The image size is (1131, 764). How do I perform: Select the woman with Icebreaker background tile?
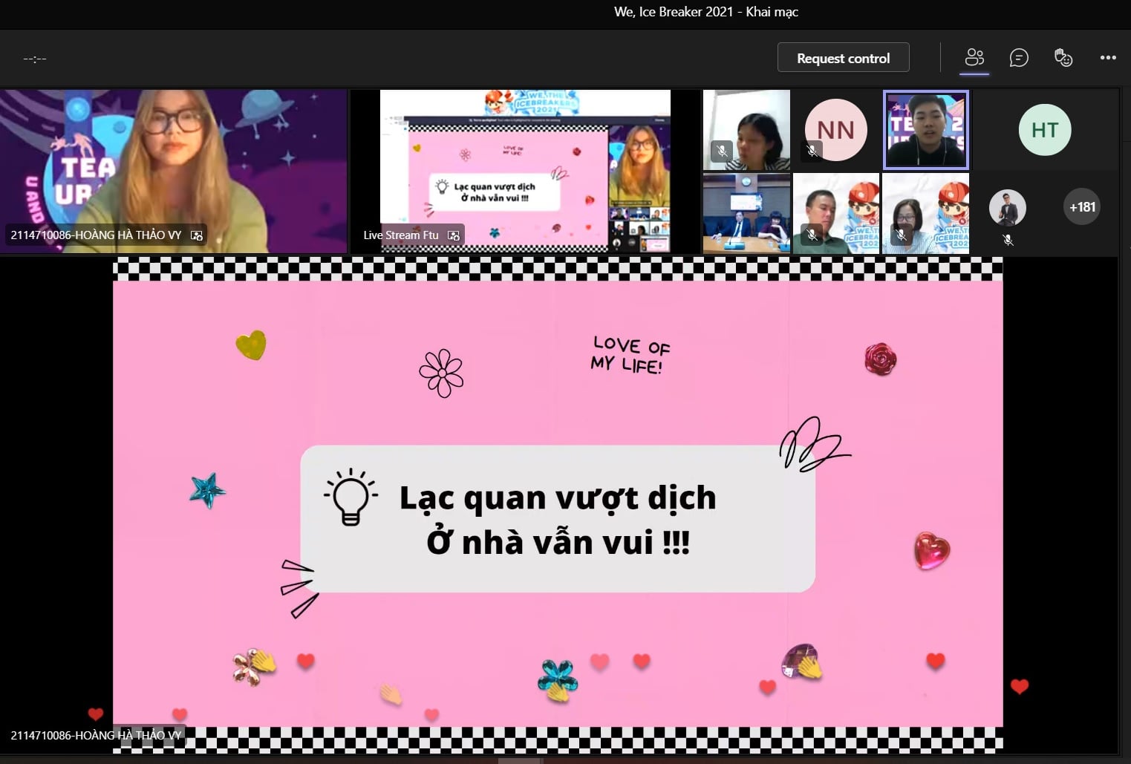(x=925, y=214)
